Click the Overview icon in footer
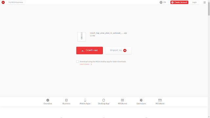Viewport: 210px width, 118px height. click(x=48, y=100)
